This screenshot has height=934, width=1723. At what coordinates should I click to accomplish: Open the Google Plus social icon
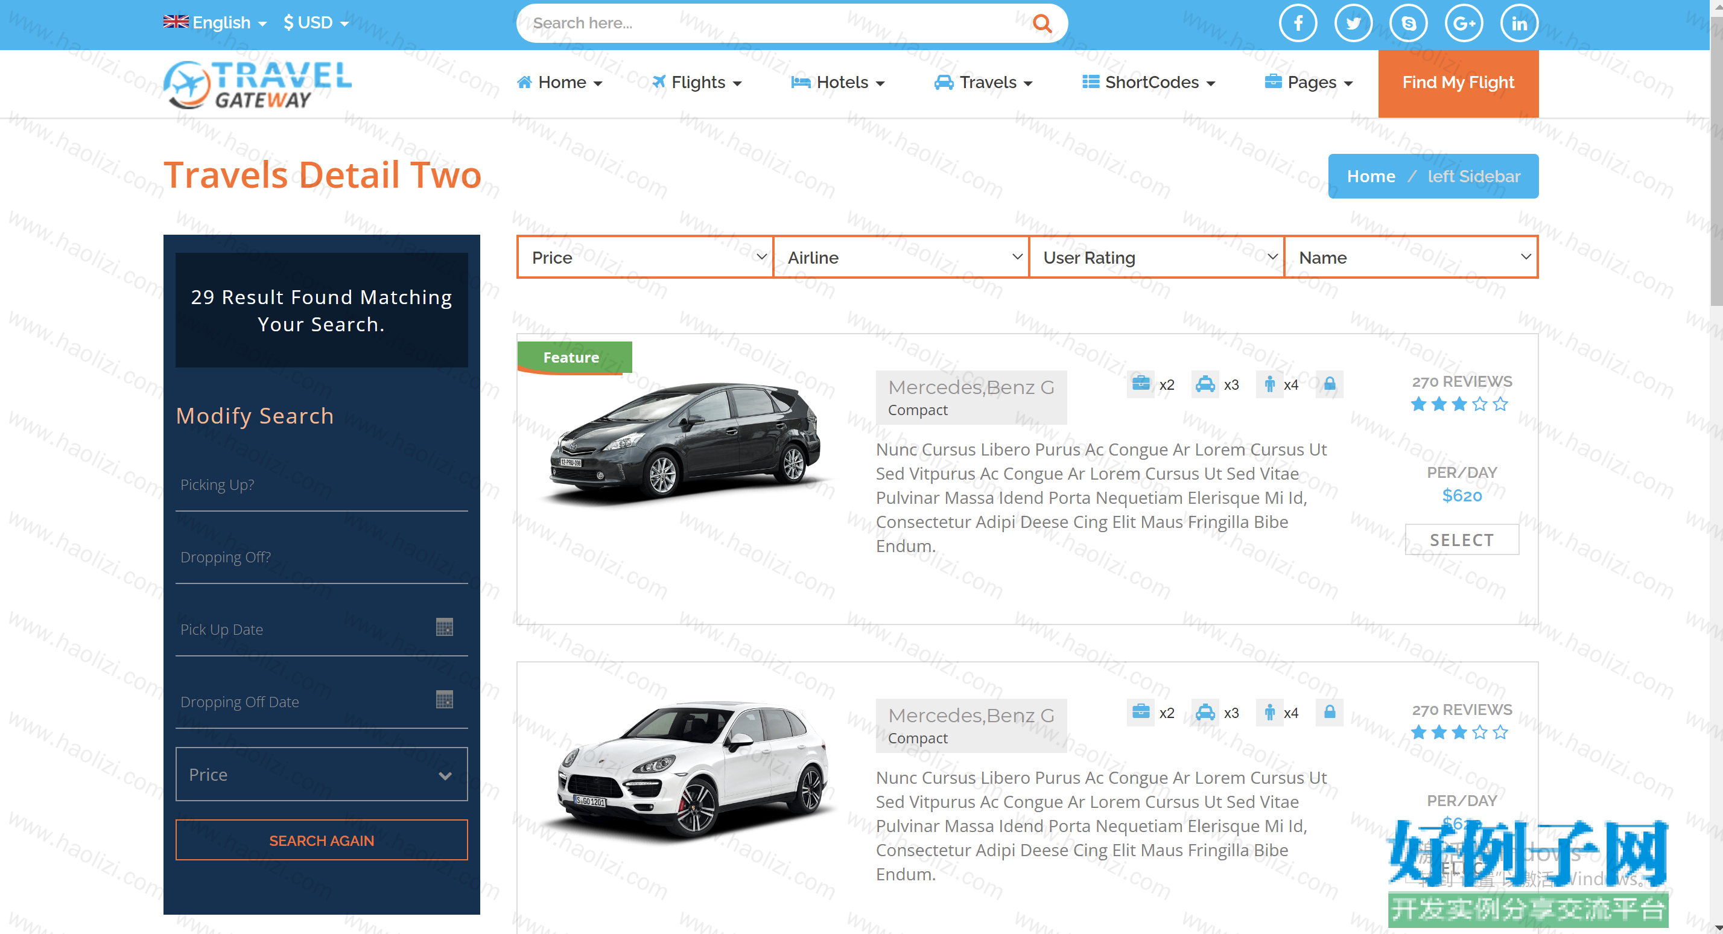coord(1464,24)
